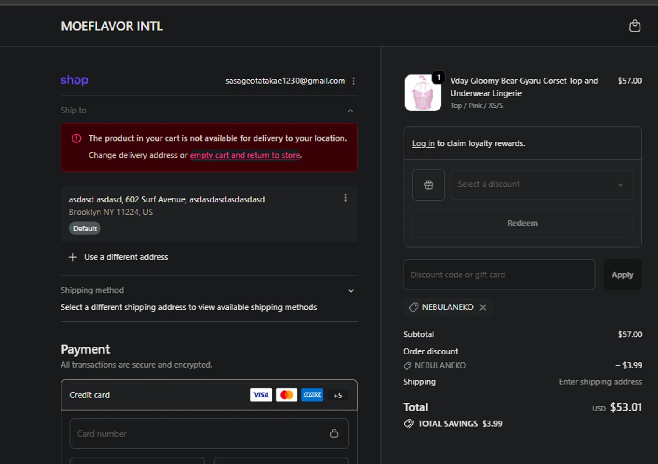Click the Amex card logo
This screenshot has width=658, height=464.
coord(312,395)
